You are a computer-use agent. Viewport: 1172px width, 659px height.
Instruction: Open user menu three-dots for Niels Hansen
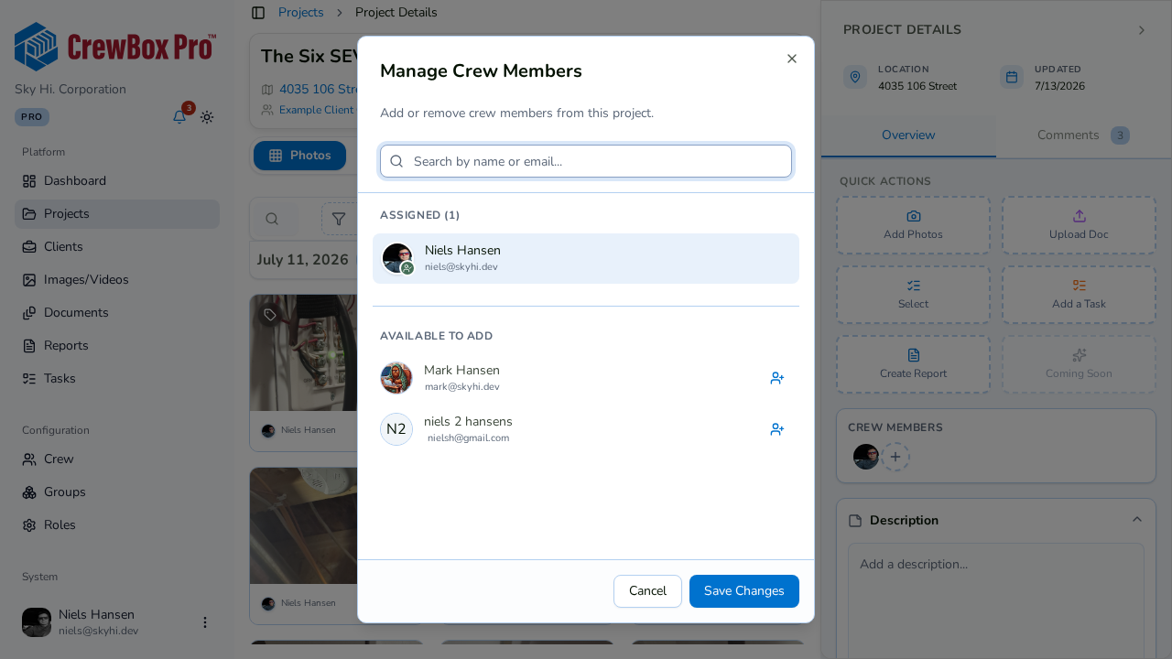tap(205, 622)
